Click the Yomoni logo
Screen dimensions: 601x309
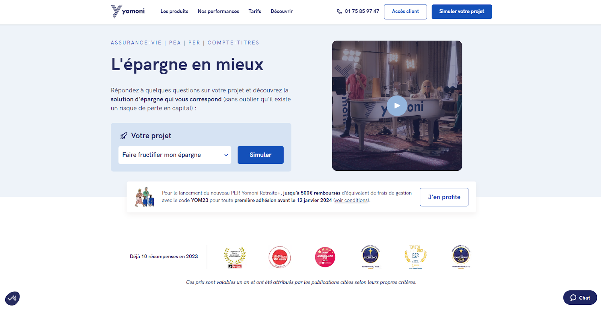click(x=128, y=11)
